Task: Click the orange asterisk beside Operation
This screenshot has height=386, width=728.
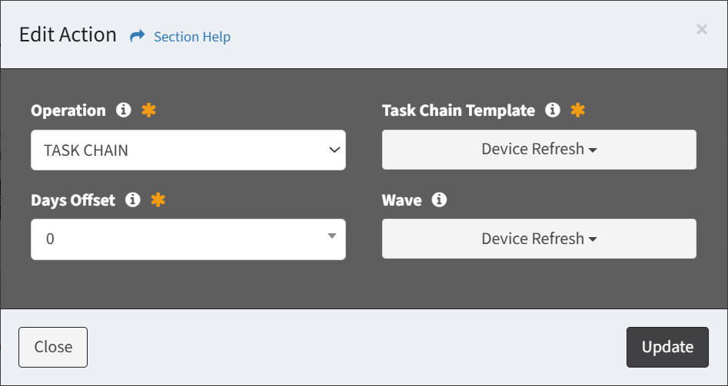Action: coord(148,111)
